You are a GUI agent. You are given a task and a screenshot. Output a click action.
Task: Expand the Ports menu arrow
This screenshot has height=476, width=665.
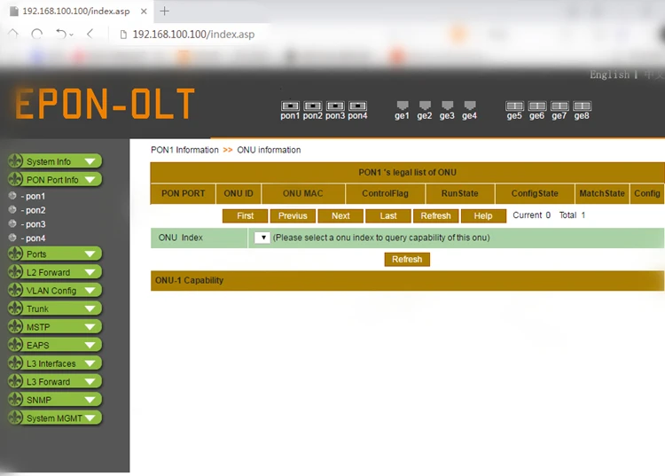point(90,254)
